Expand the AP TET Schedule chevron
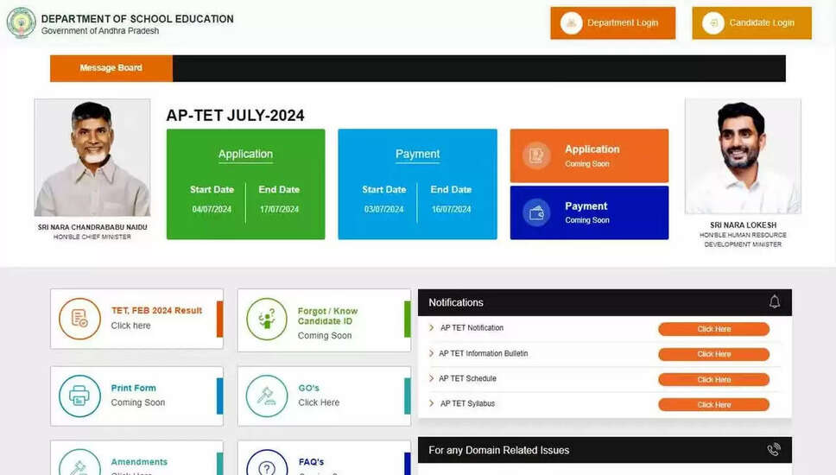Image resolution: width=836 pixels, height=475 pixels. [432, 379]
